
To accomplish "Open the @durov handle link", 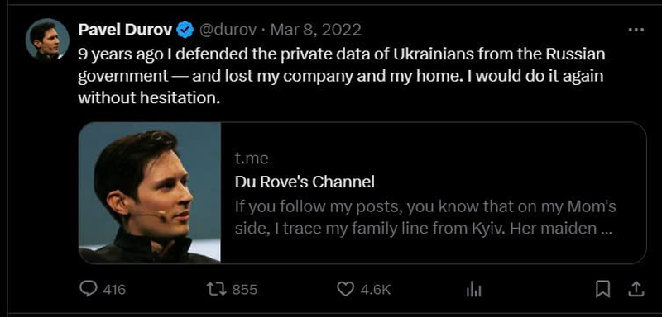I will point(227,30).
